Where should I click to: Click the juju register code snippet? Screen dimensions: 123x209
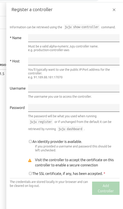coord(41,122)
